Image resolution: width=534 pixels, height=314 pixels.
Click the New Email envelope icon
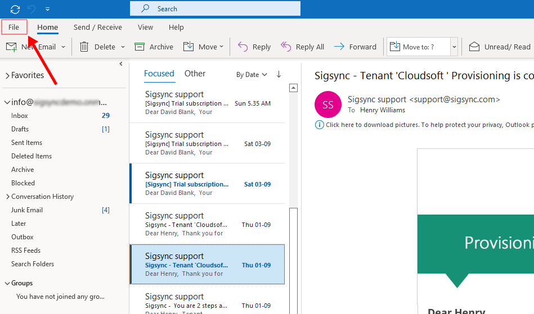(x=11, y=47)
